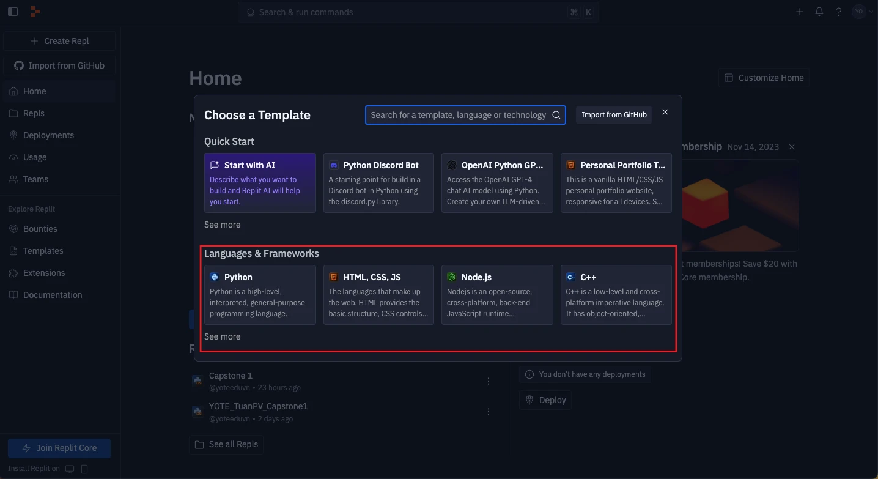
Task: Close the Choose a Template dialog
Action: (x=665, y=112)
